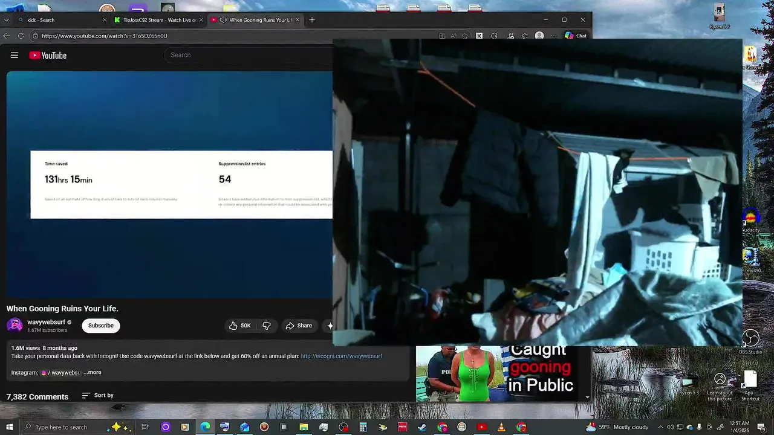This screenshot has height=435, width=774.
Task: Open media control music note icon
Action: point(510,36)
